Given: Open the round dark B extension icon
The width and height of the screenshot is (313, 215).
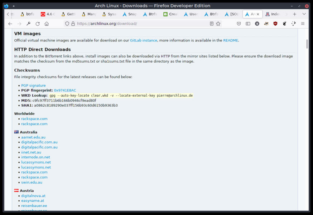Looking at the screenshot, I should pos(257,24).
